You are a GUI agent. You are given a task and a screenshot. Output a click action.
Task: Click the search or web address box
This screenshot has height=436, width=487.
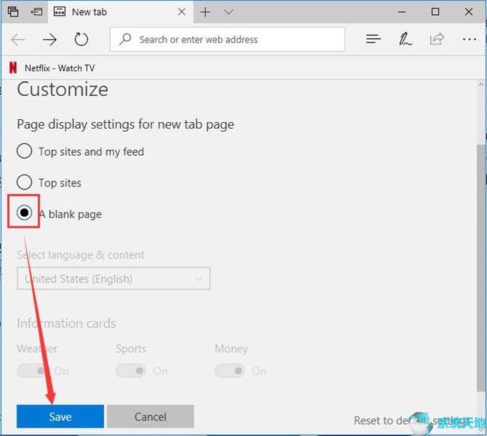[x=227, y=39]
